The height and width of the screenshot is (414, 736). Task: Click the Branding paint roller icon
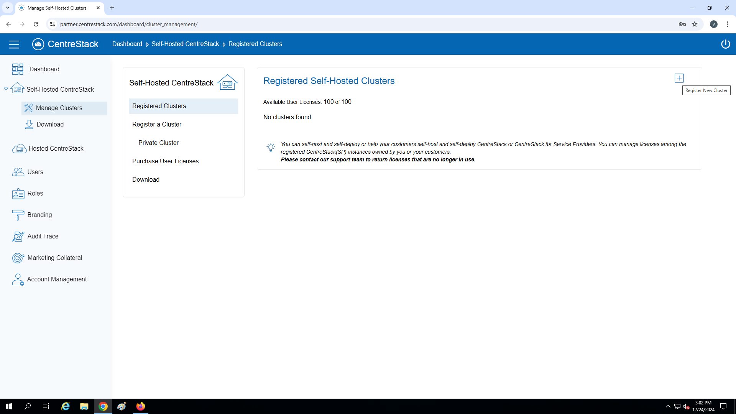(x=18, y=215)
